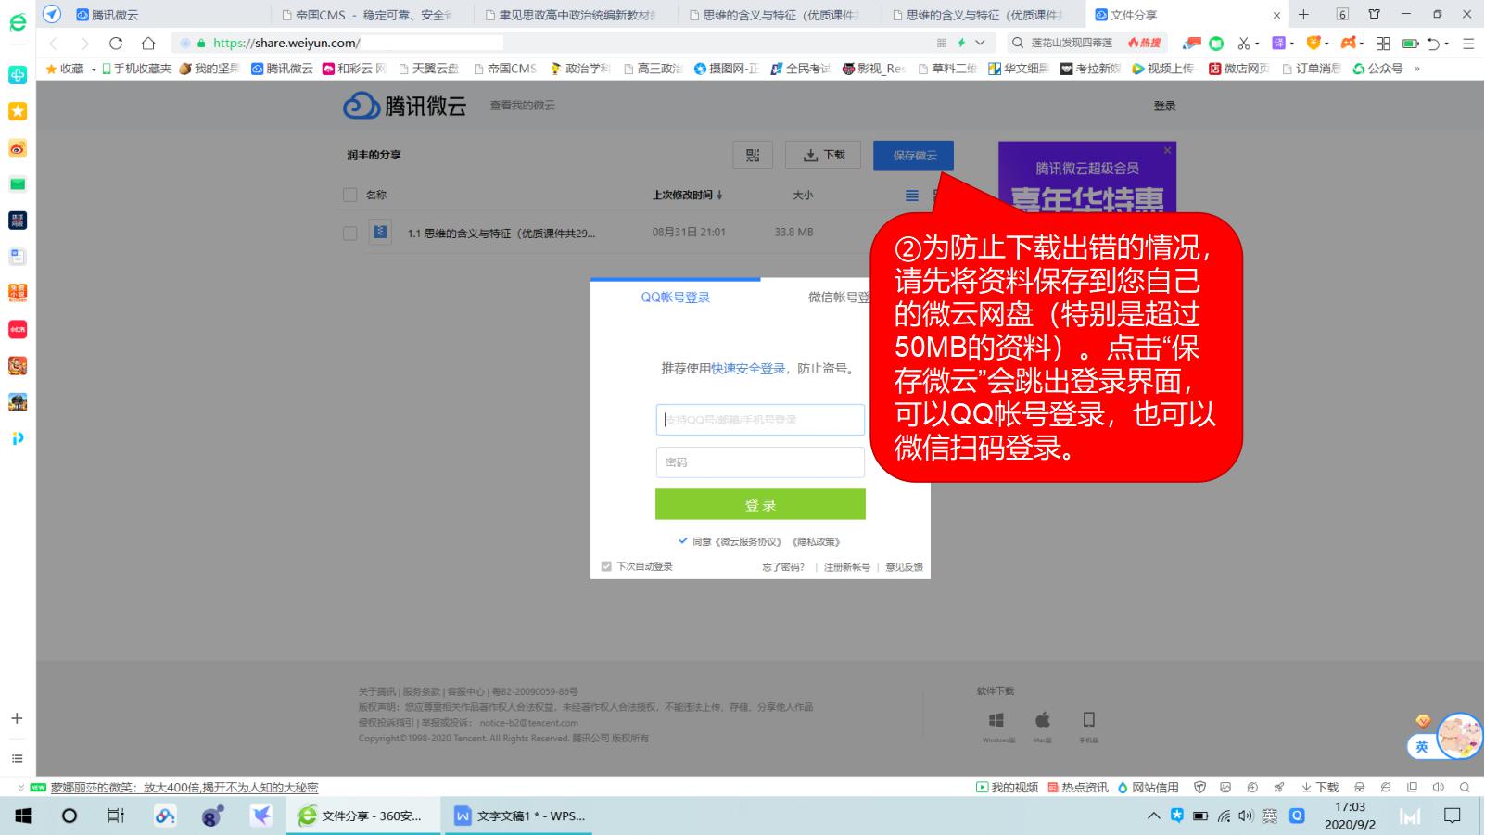Show more bookmarks with the » chevron

[x=1416, y=69]
